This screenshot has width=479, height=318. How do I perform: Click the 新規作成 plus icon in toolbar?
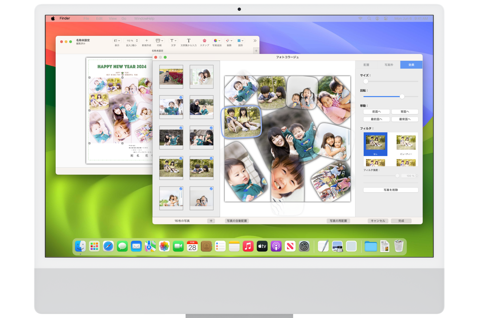coord(146,40)
